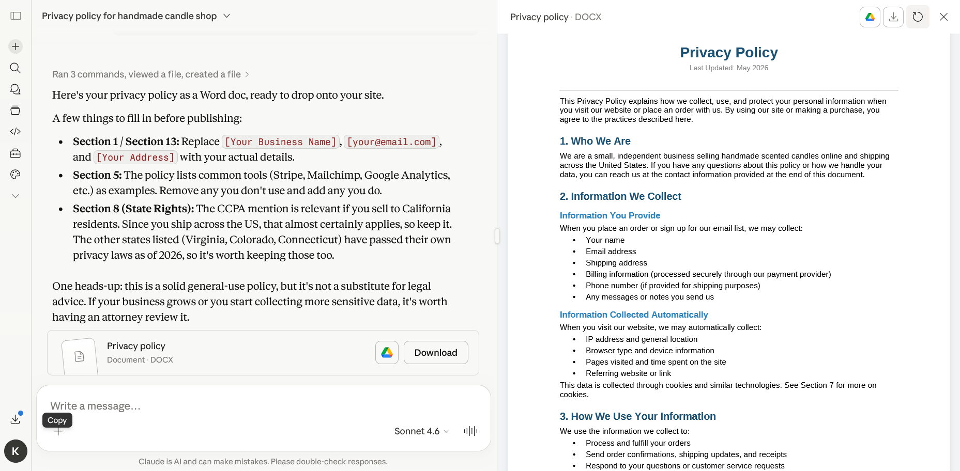Open the toolbox icon in sidebar

coord(16,153)
